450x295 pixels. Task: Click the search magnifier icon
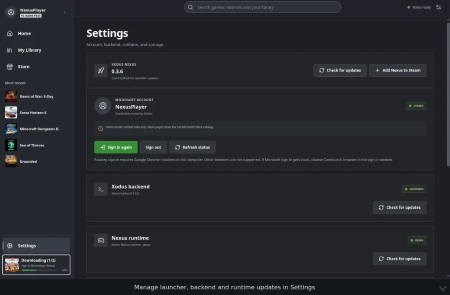click(x=190, y=7)
